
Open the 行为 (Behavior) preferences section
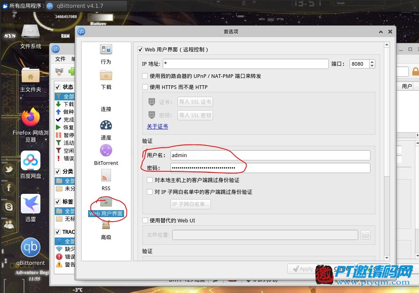pyautogui.click(x=106, y=54)
